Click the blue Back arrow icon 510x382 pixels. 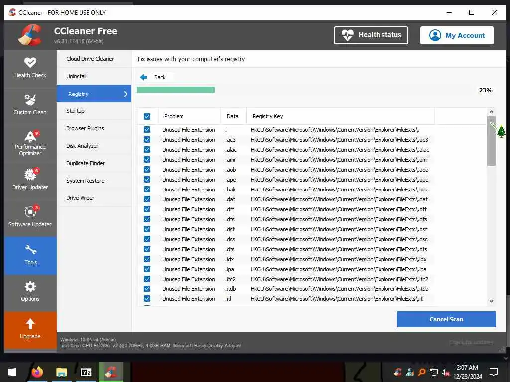[x=143, y=77]
